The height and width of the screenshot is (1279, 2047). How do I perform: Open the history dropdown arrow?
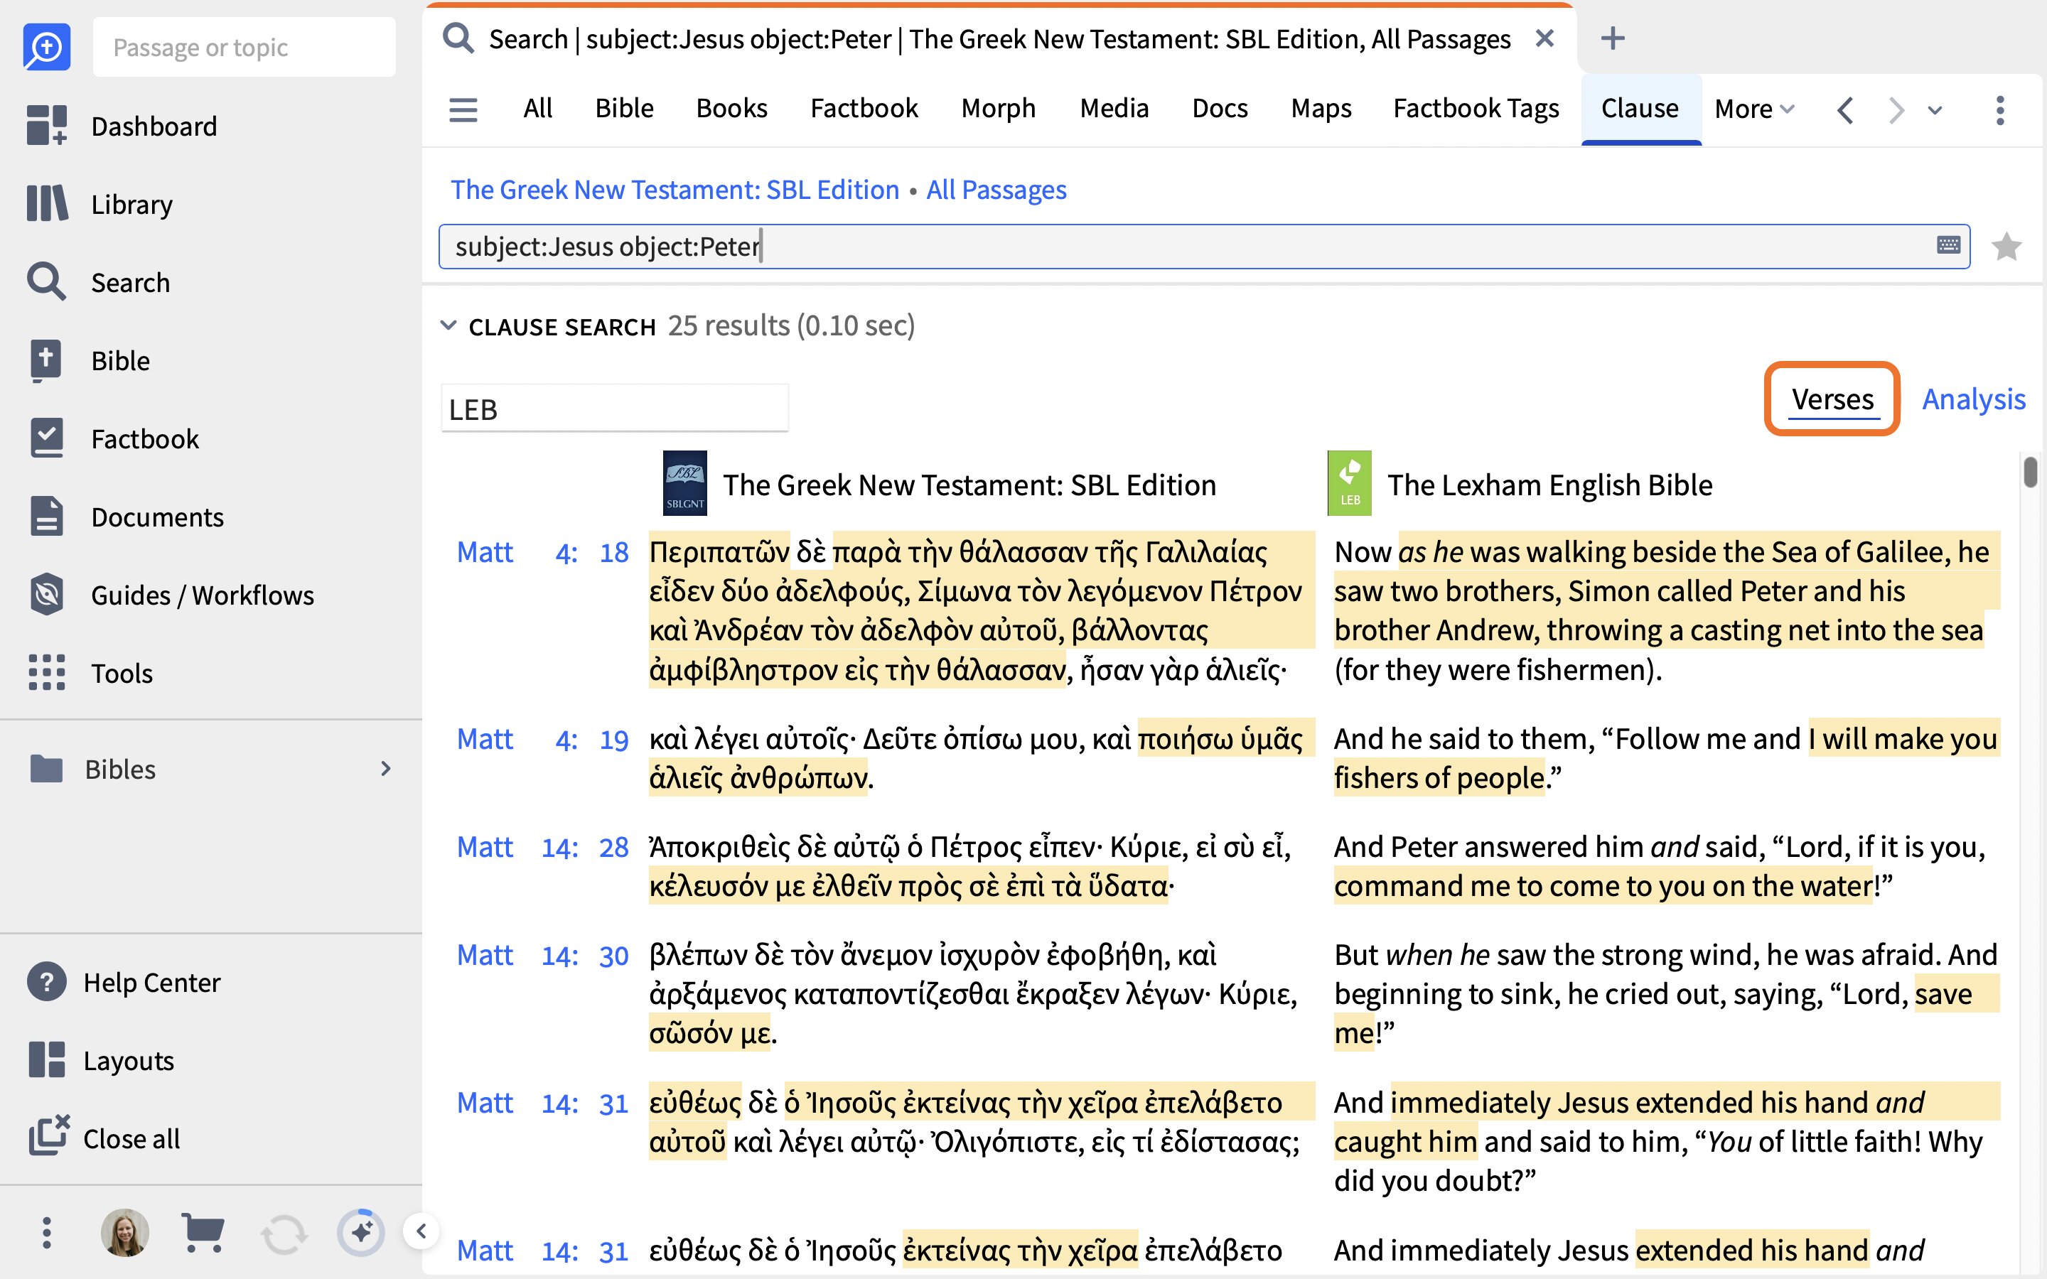(1935, 110)
